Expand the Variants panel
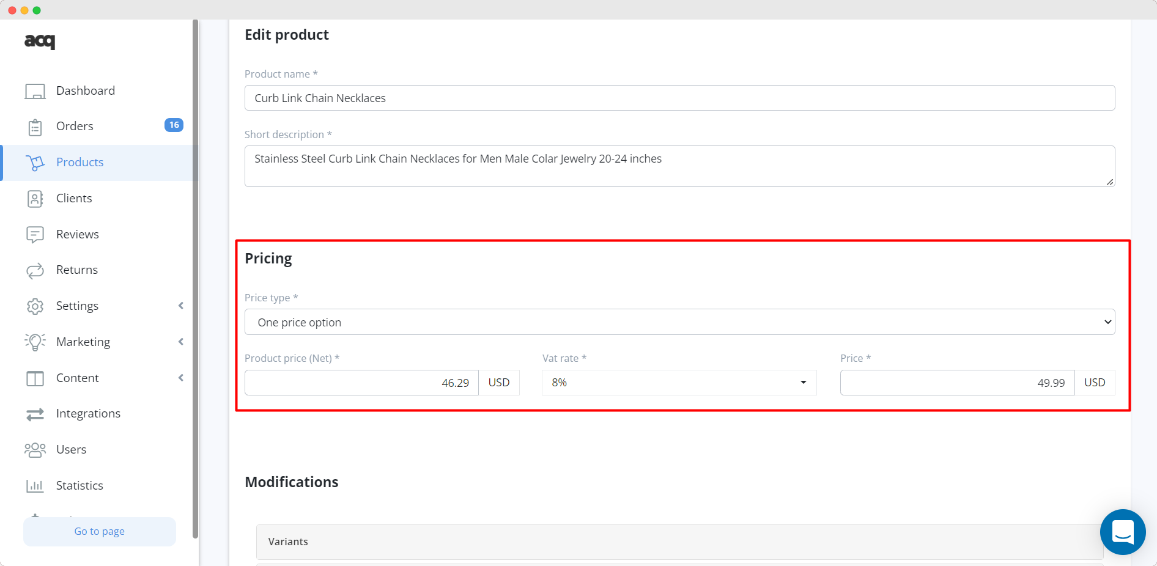 [x=679, y=542]
